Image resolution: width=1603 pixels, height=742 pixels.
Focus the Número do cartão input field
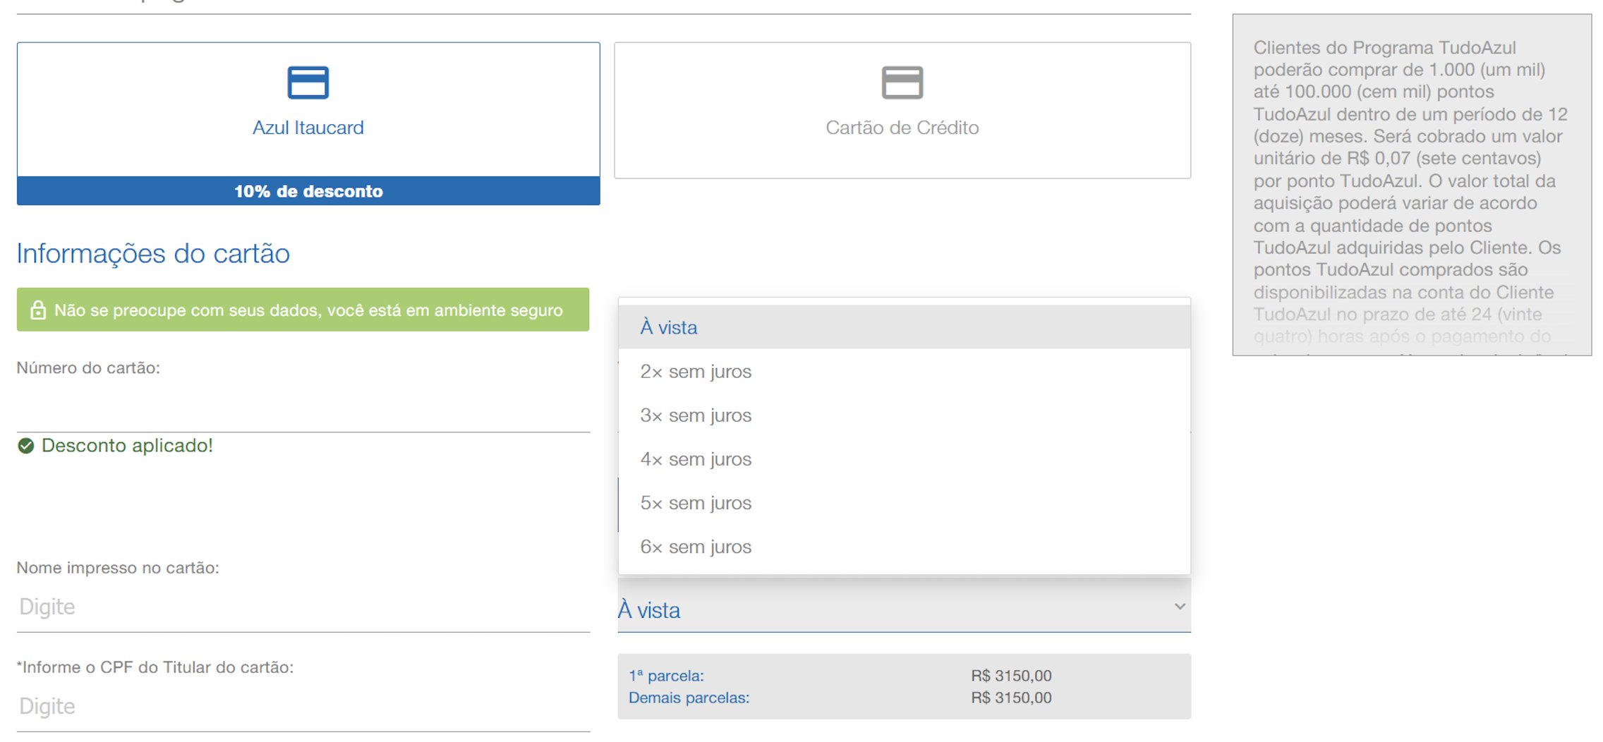[303, 408]
